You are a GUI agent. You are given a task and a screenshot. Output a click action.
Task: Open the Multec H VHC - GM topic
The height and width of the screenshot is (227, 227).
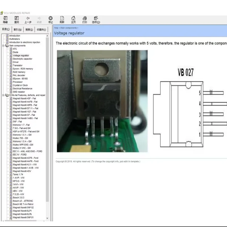(x=22, y=148)
